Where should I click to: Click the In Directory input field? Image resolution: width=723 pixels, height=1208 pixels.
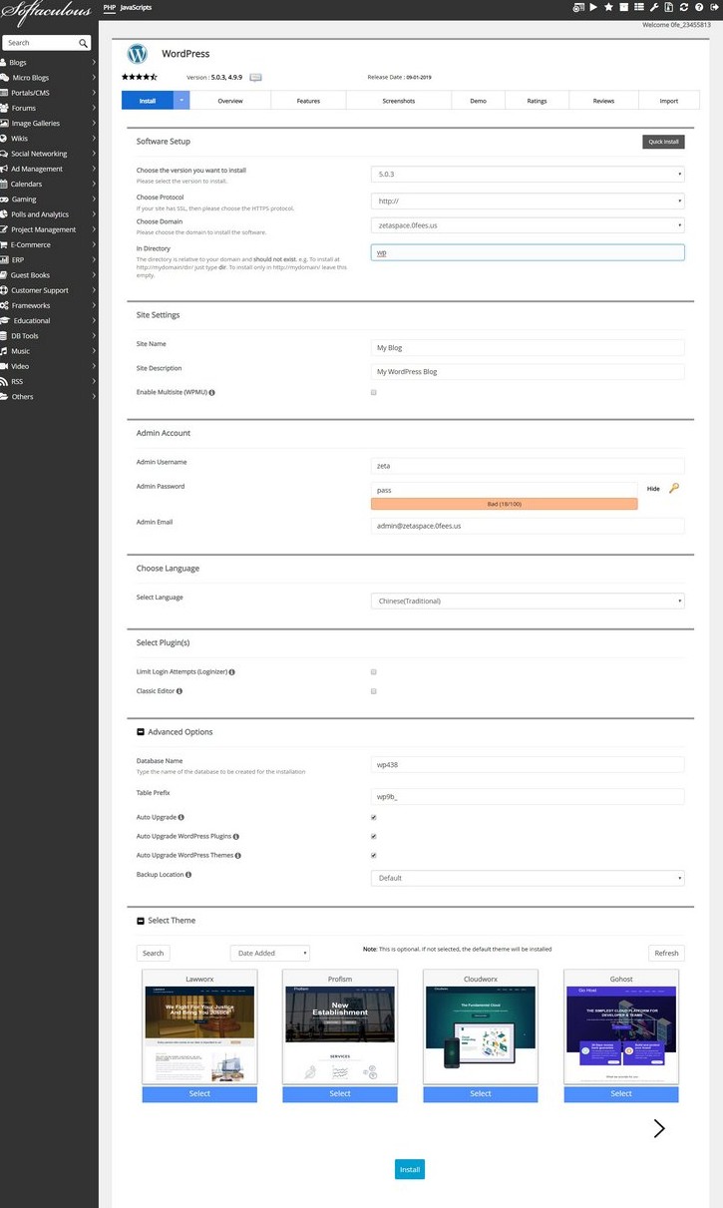click(x=528, y=252)
